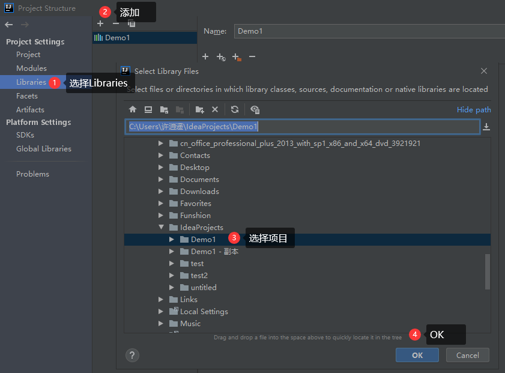Screen dimensions: 505x373
Task: Click Specify Documentation URL plus-globe icon
Action: (221, 57)
